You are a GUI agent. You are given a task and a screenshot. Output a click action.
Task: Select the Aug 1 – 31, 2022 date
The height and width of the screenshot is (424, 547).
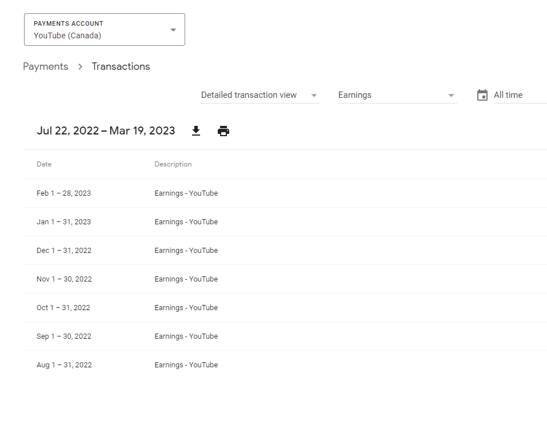tap(64, 365)
